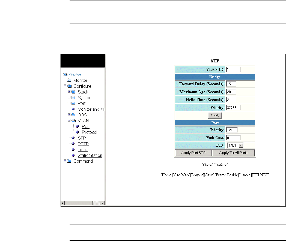The width and height of the screenshot is (286, 242).
Task: Click the left arrow of horizontal scrollbar
Action: (63, 203)
